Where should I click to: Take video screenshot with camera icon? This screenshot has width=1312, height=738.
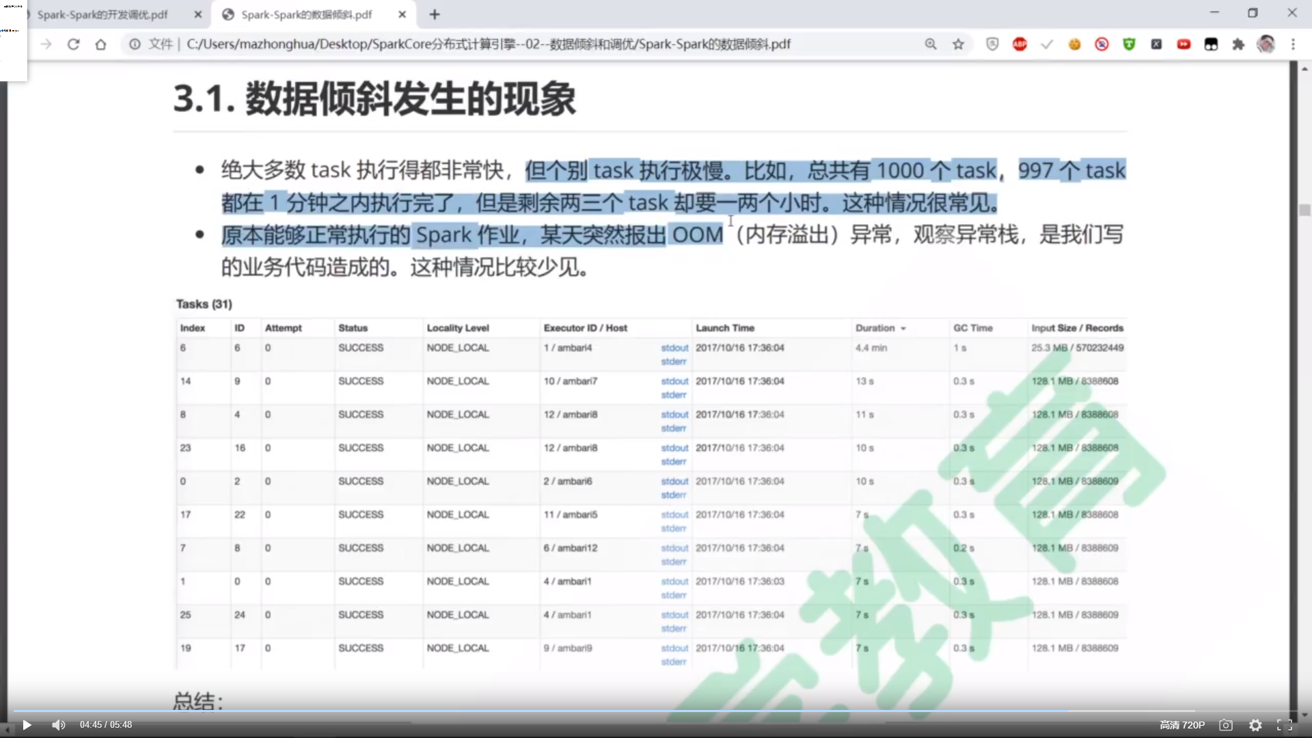(1226, 725)
